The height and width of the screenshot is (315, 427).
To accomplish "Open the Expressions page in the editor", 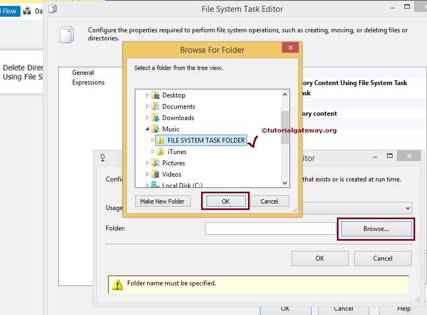I will tap(88, 82).
